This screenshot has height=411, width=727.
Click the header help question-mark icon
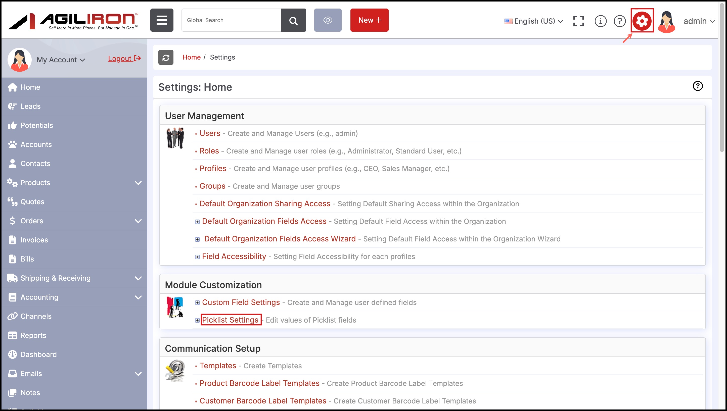[x=620, y=21]
